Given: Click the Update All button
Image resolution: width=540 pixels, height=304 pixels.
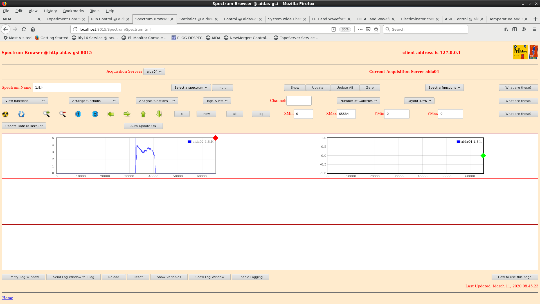Looking at the screenshot, I should click(x=345, y=88).
